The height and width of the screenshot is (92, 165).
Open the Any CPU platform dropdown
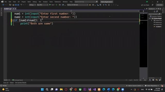(x=43, y=5)
